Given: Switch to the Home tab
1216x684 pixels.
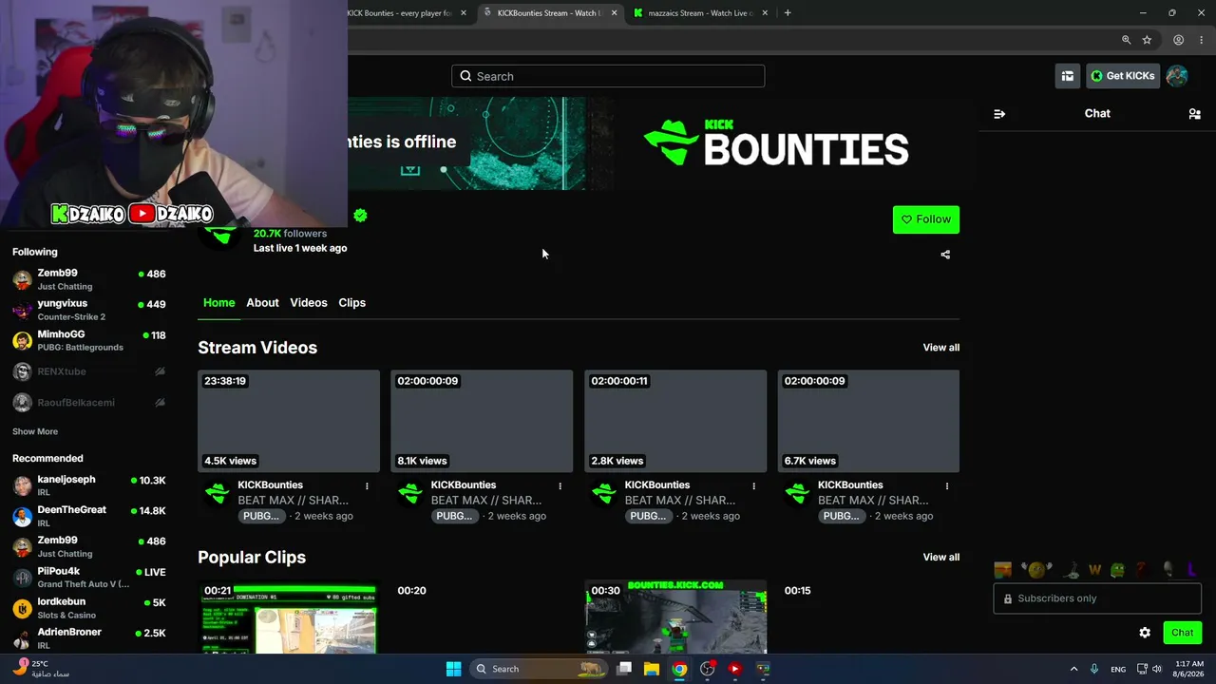Looking at the screenshot, I should click(218, 303).
